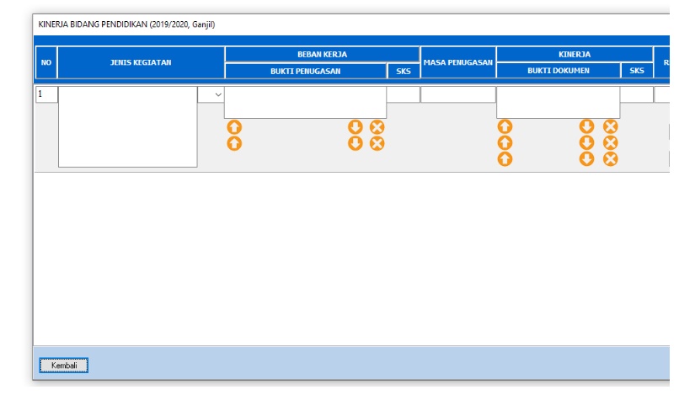
Task: Click the Masa Penugasan input field
Action: [458, 94]
